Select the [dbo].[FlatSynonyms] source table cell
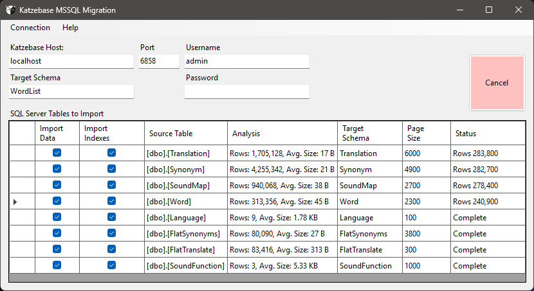The image size is (534, 291). [186, 234]
